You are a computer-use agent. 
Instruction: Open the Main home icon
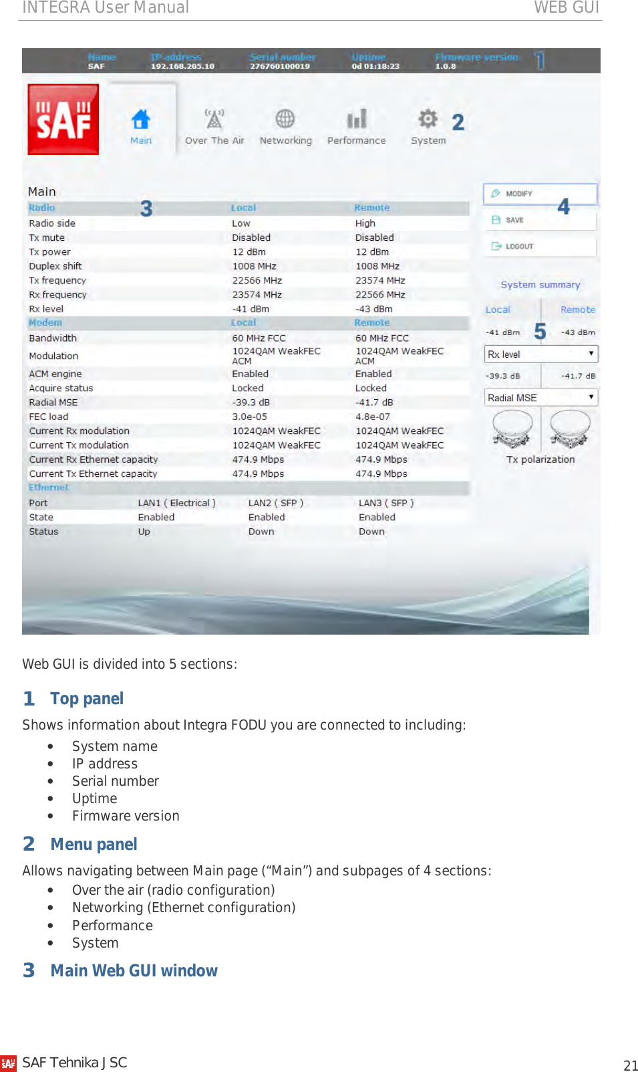coord(140,119)
